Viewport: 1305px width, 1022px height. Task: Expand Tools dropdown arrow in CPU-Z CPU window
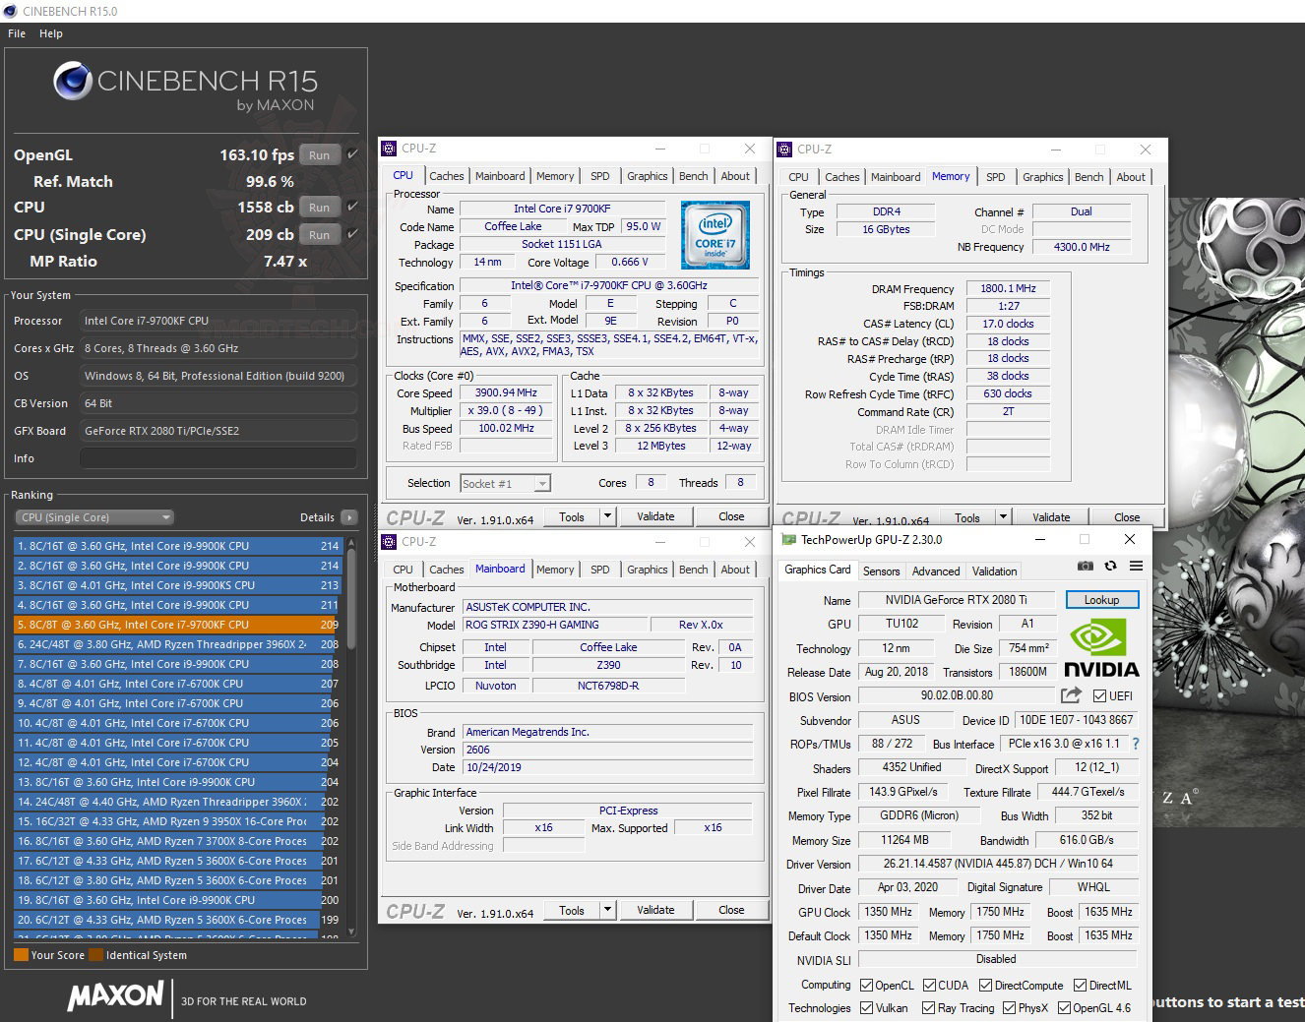pyautogui.click(x=607, y=516)
